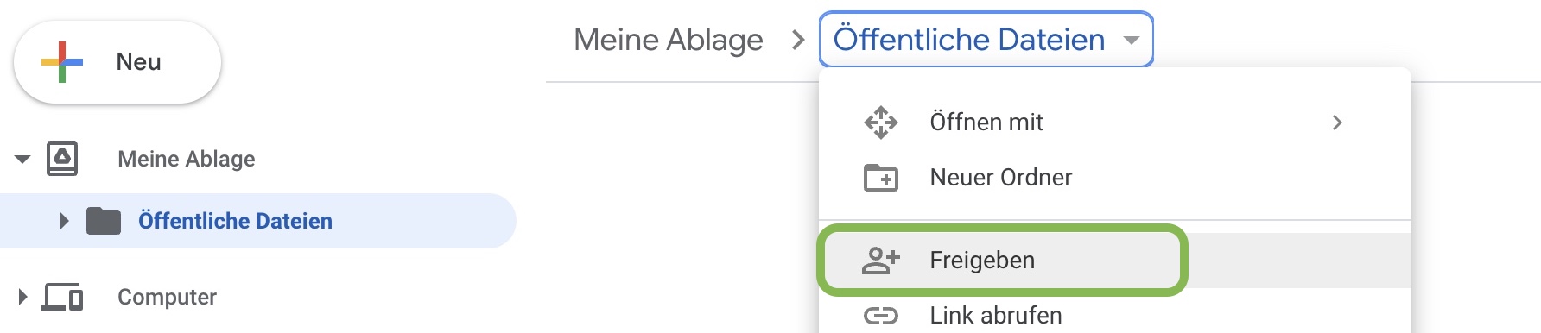Click the Meine Ablage drive icon in sidebar
1541x333 pixels.
click(62, 159)
